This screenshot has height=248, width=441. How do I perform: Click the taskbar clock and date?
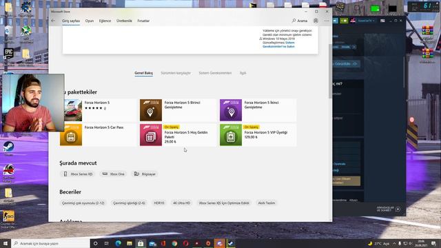click(x=421, y=243)
